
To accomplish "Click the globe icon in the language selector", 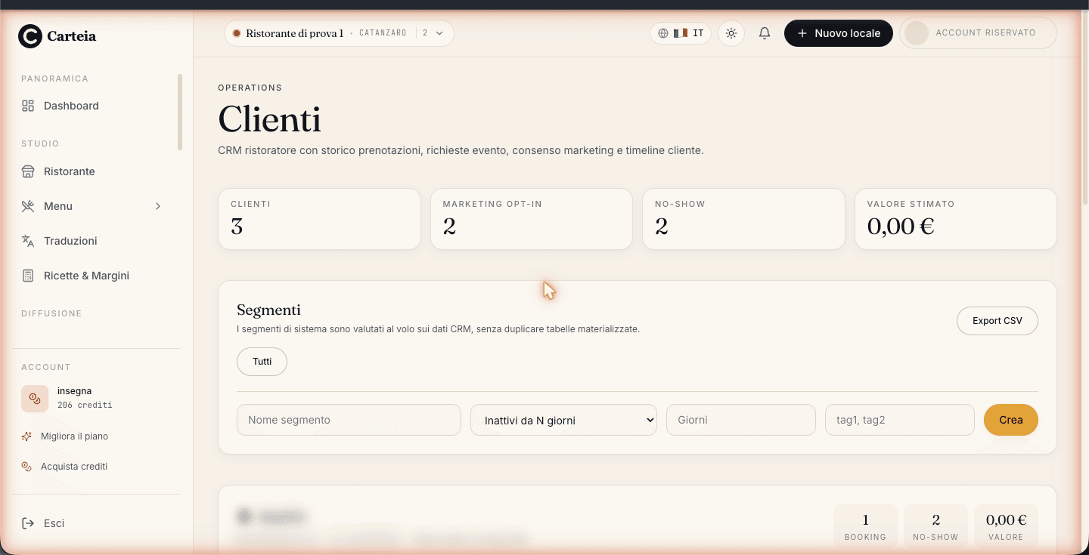I will (663, 33).
